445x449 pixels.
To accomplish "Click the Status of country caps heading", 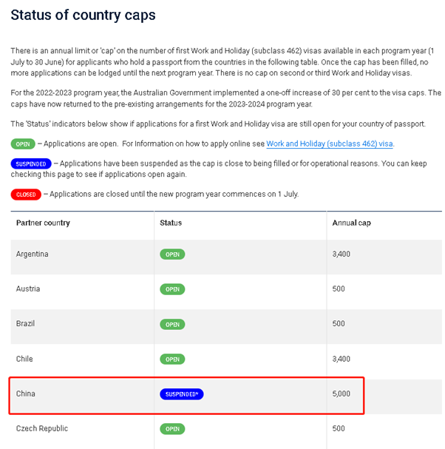I will [83, 16].
